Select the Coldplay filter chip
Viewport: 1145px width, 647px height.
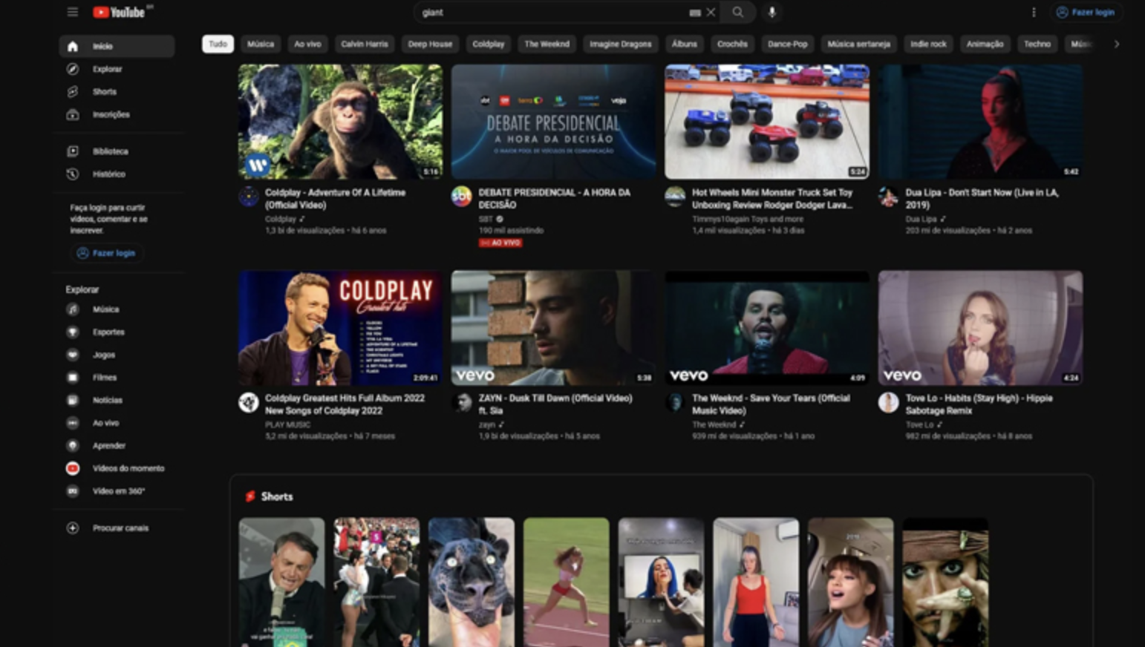[488, 45]
